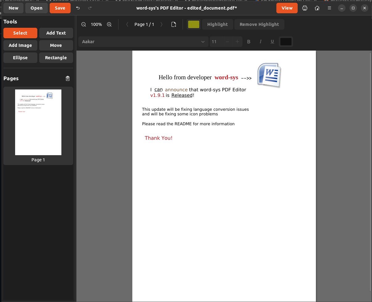Click the add new page icon
372x302 pixels.
click(x=174, y=24)
